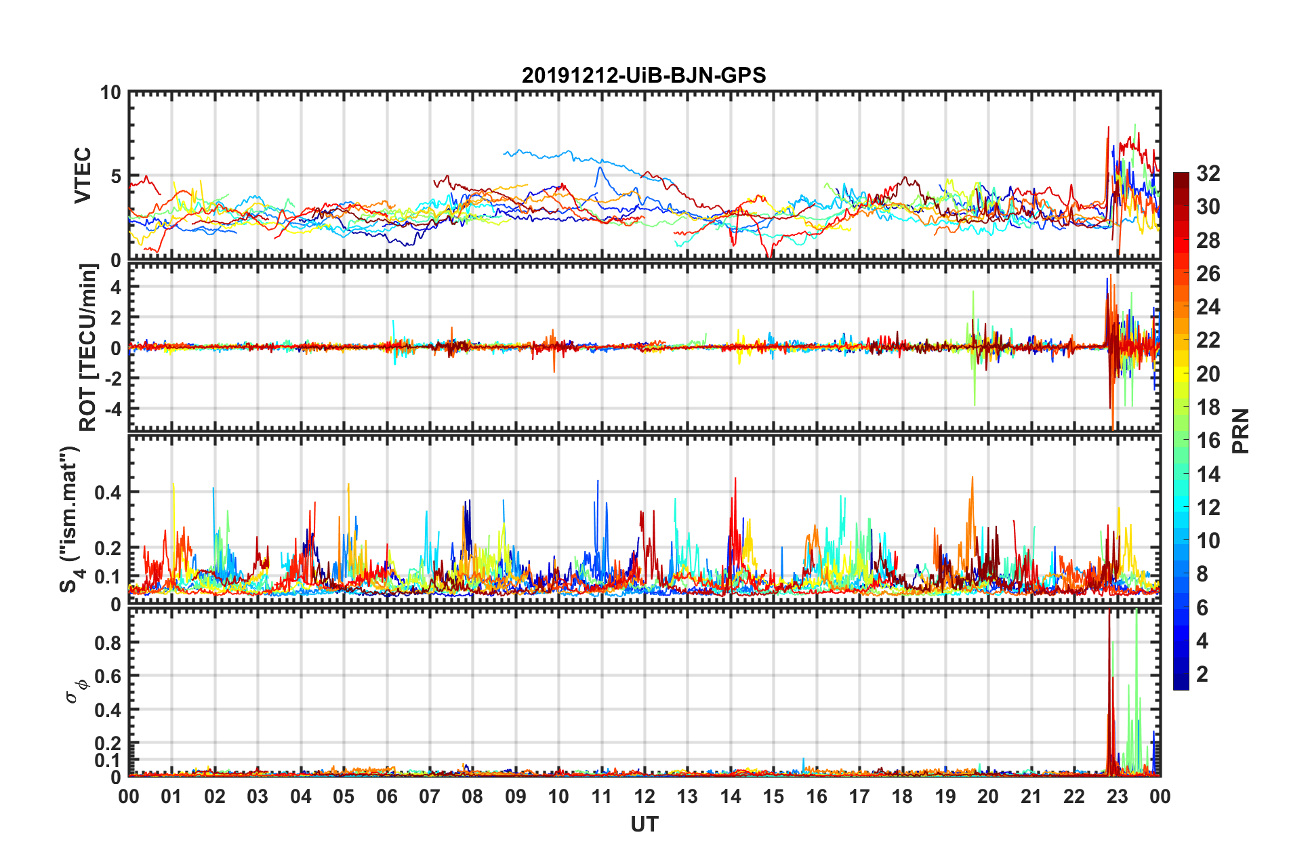Click the S4 ("ism.mat") y-axis label
The height and width of the screenshot is (862, 1289).
click(70, 520)
